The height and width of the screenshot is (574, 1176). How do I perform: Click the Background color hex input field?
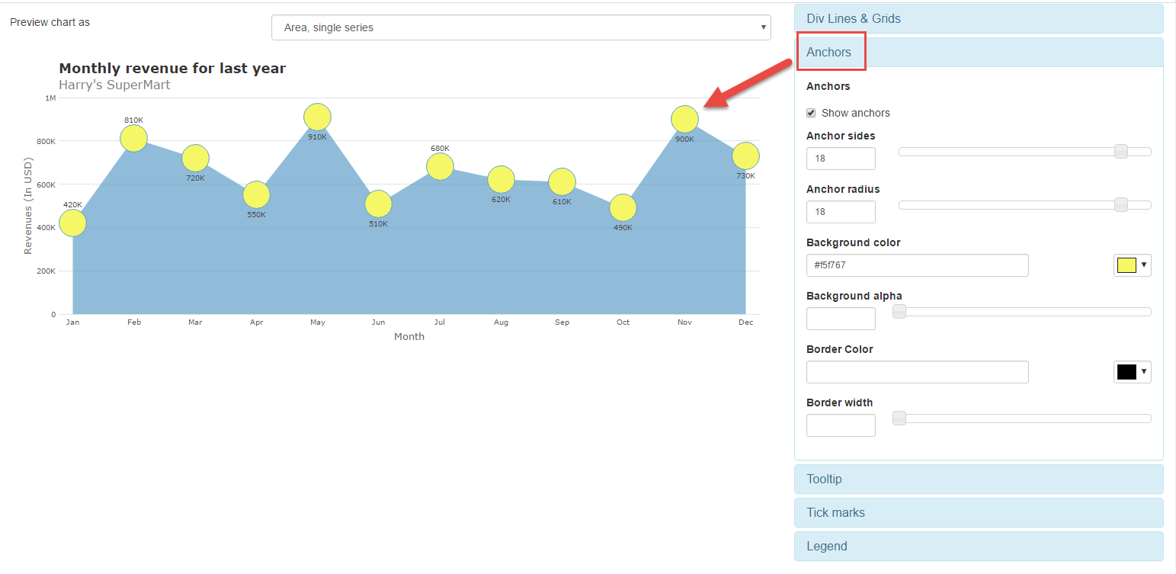click(x=917, y=265)
